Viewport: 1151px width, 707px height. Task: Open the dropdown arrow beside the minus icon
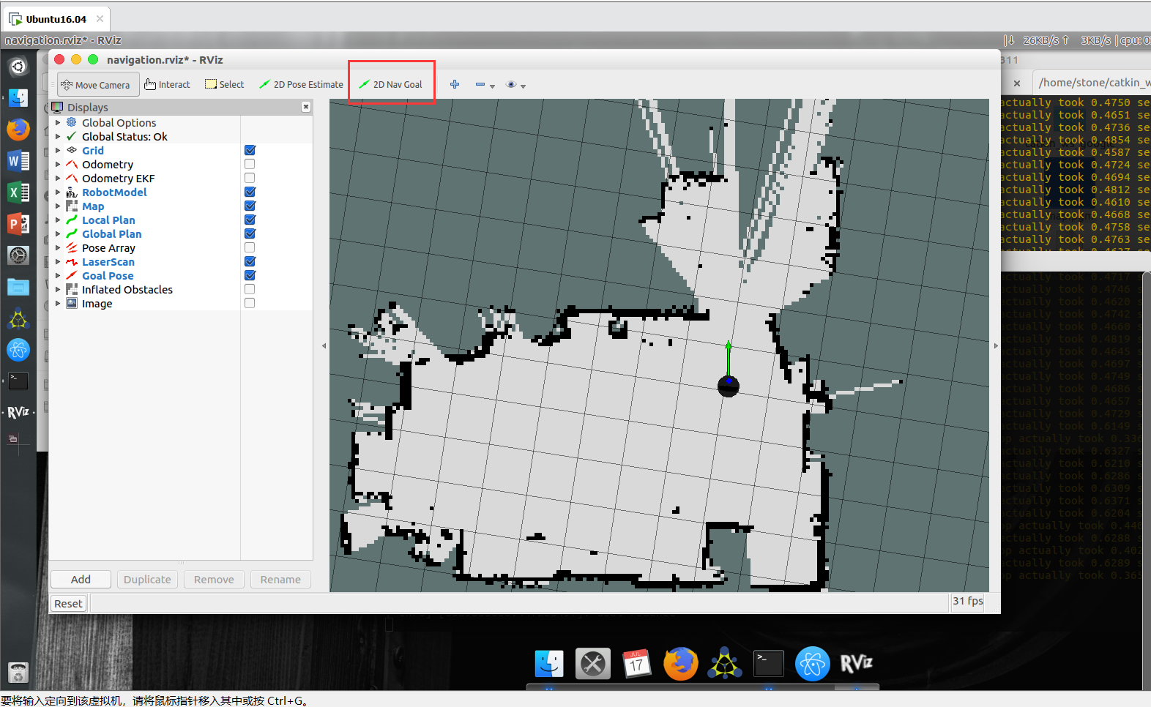[493, 86]
